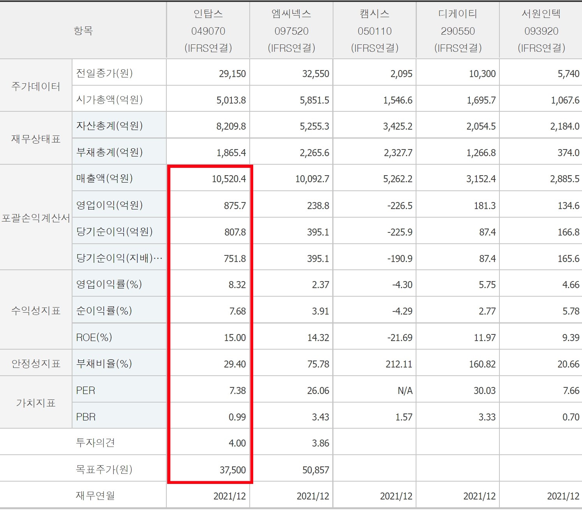Click the 인탑스 company header

[208, 31]
